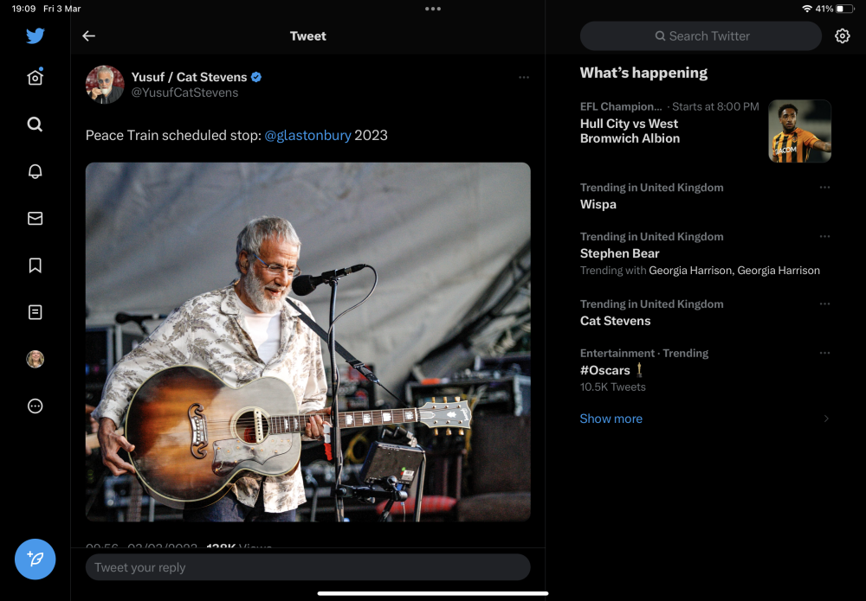Open profile avatar in sidebar
This screenshot has height=601, width=866.
36,359
